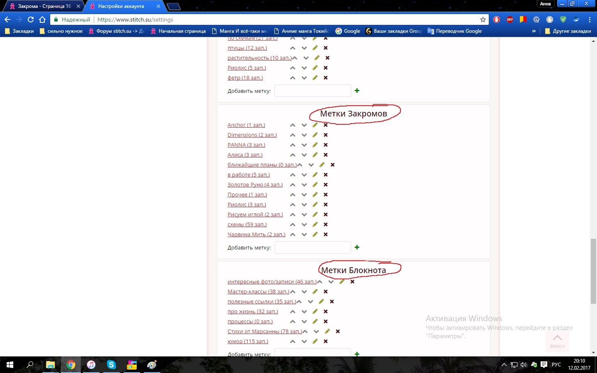Screen dimensions: 597x373
Task: Move the Золотое Руно tag down
Action: click(304, 185)
